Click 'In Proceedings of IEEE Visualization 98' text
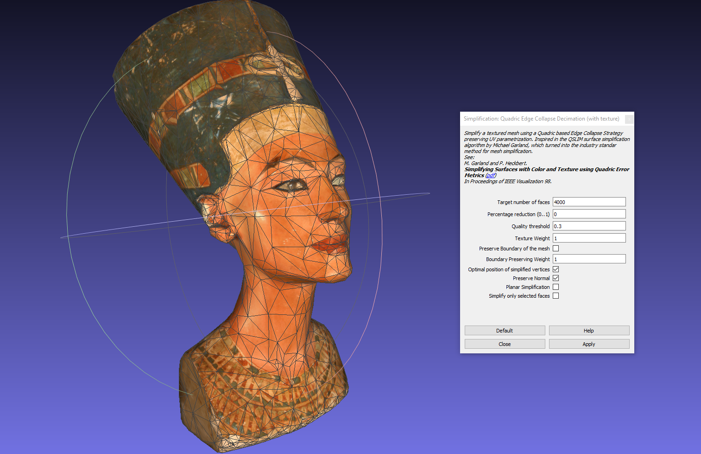The image size is (701, 454). 508,181
